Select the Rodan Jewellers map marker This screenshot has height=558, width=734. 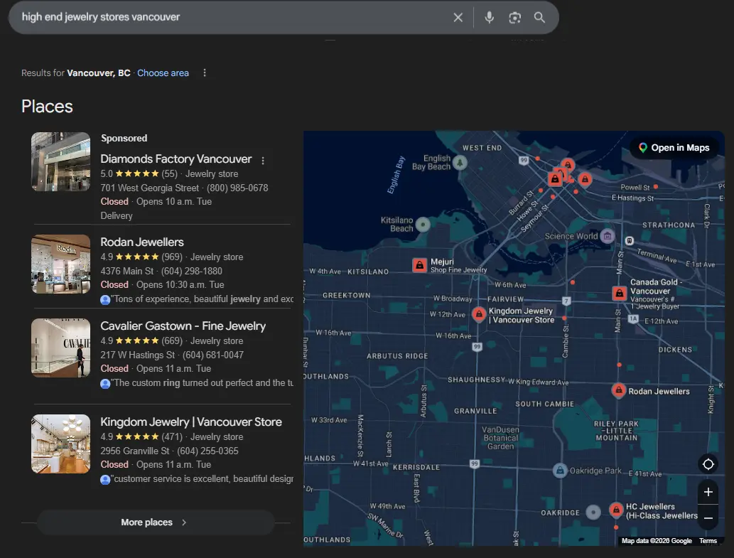(619, 390)
